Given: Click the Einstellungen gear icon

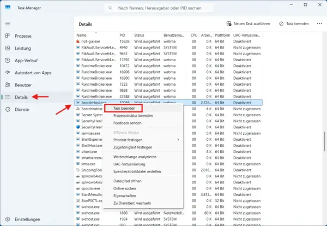Looking at the screenshot, I should [x=8, y=219].
